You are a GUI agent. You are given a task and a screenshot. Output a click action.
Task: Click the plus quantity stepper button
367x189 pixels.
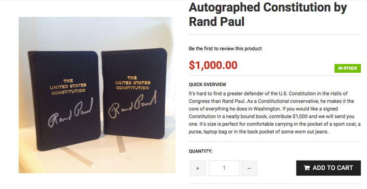click(198, 168)
